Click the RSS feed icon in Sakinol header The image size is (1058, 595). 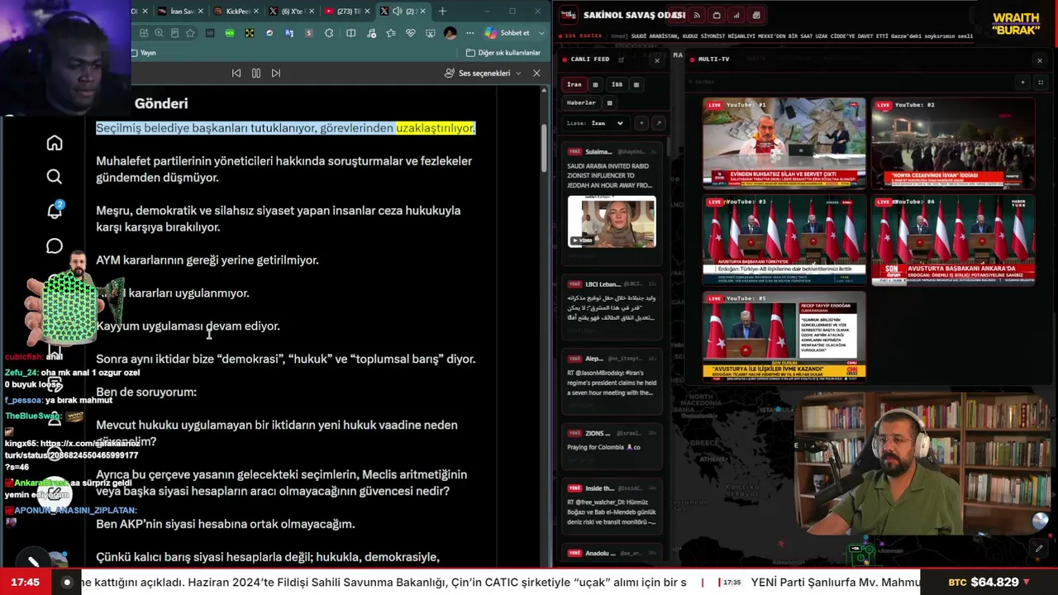pyautogui.click(x=697, y=15)
